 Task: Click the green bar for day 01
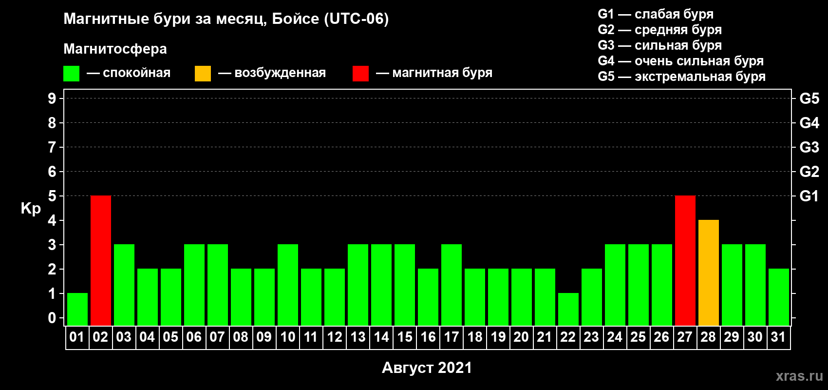[77, 309]
